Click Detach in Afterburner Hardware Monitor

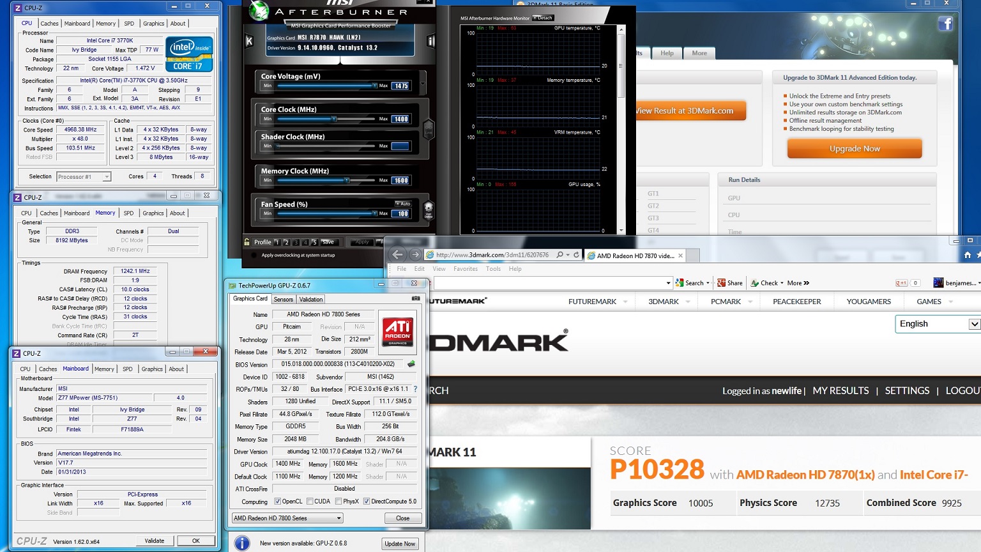click(544, 18)
